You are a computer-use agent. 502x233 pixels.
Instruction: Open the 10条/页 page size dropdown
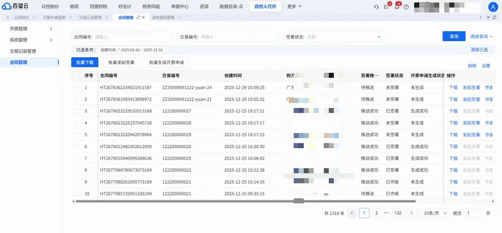pyautogui.click(x=434, y=213)
